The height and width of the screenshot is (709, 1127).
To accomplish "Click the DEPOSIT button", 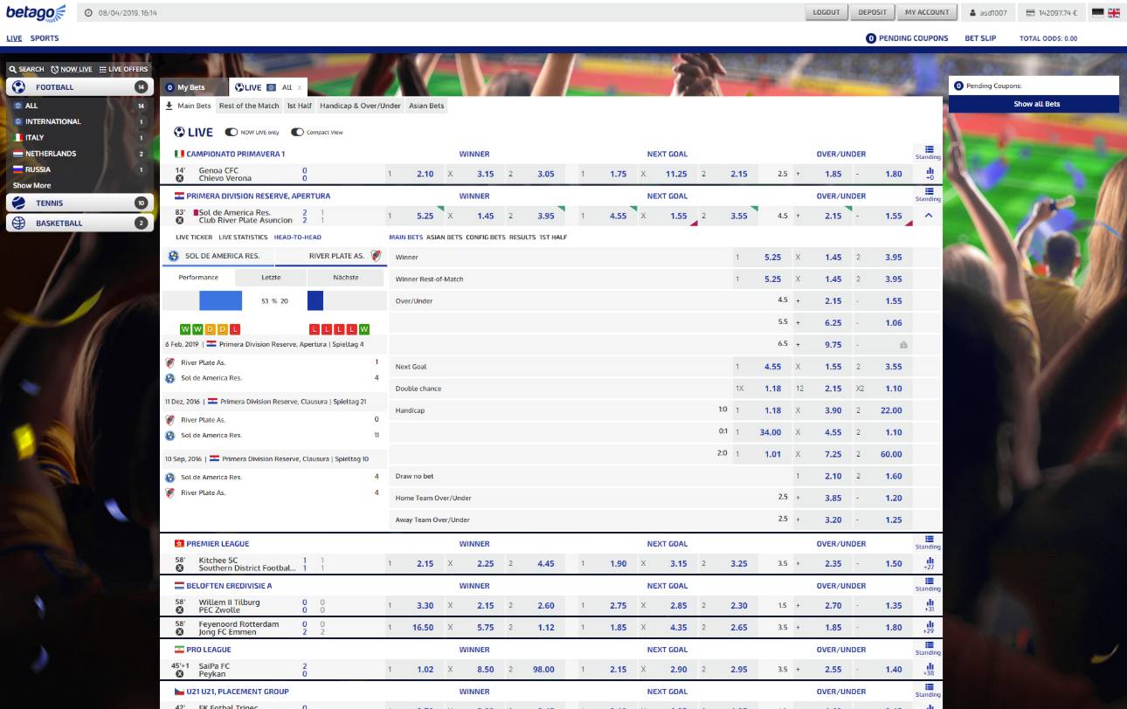I will tap(873, 12).
